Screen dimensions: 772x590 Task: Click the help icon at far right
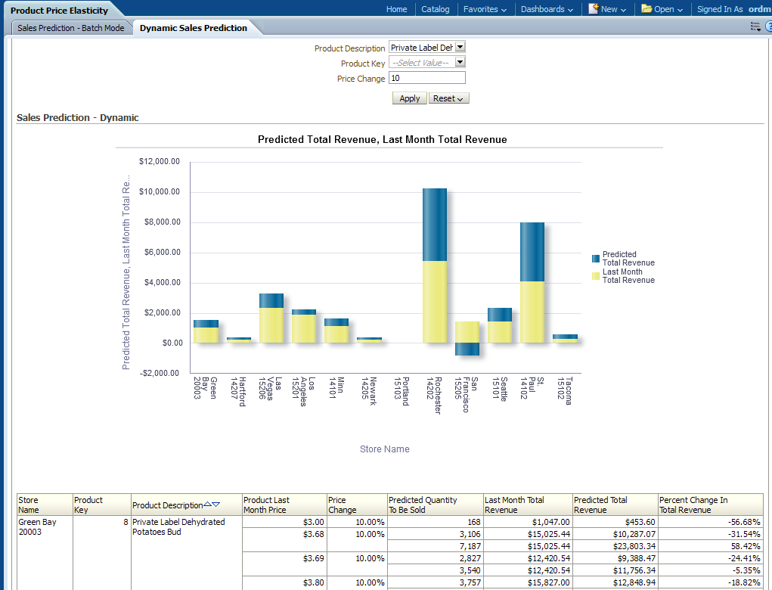pyautogui.click(x=768, y=26)
